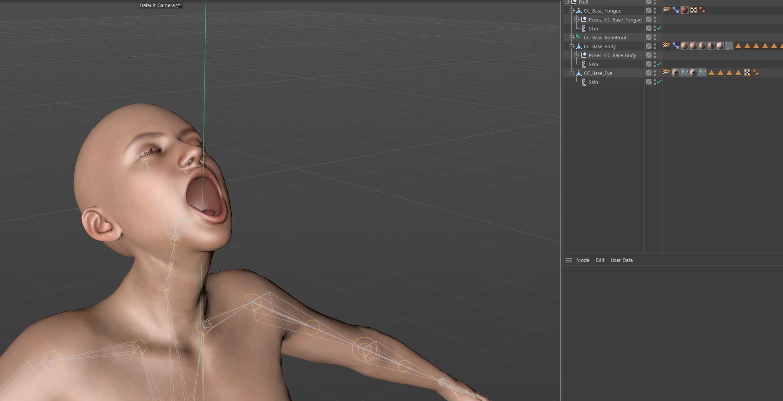Select the Weight tag on CC_Base_Eye
The image size is (783, 401).
click(x=666, y=72)
